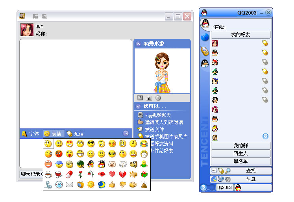Select the fox avatar friend
The image size is (294, 202).
(215, 62)
